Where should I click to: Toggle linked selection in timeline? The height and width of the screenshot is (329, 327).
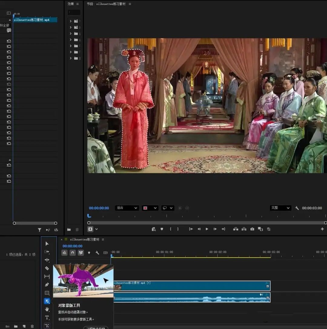pyautogui.click(x=81, y=253)
